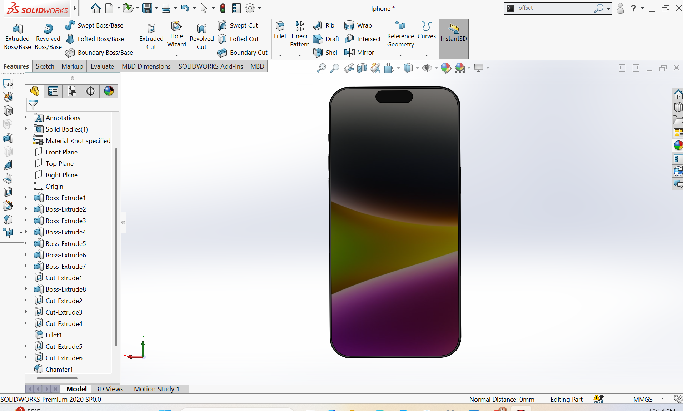The image size is (683, 411).
Task: Toggle the rebuild traffic light icon
Action: 223,8
